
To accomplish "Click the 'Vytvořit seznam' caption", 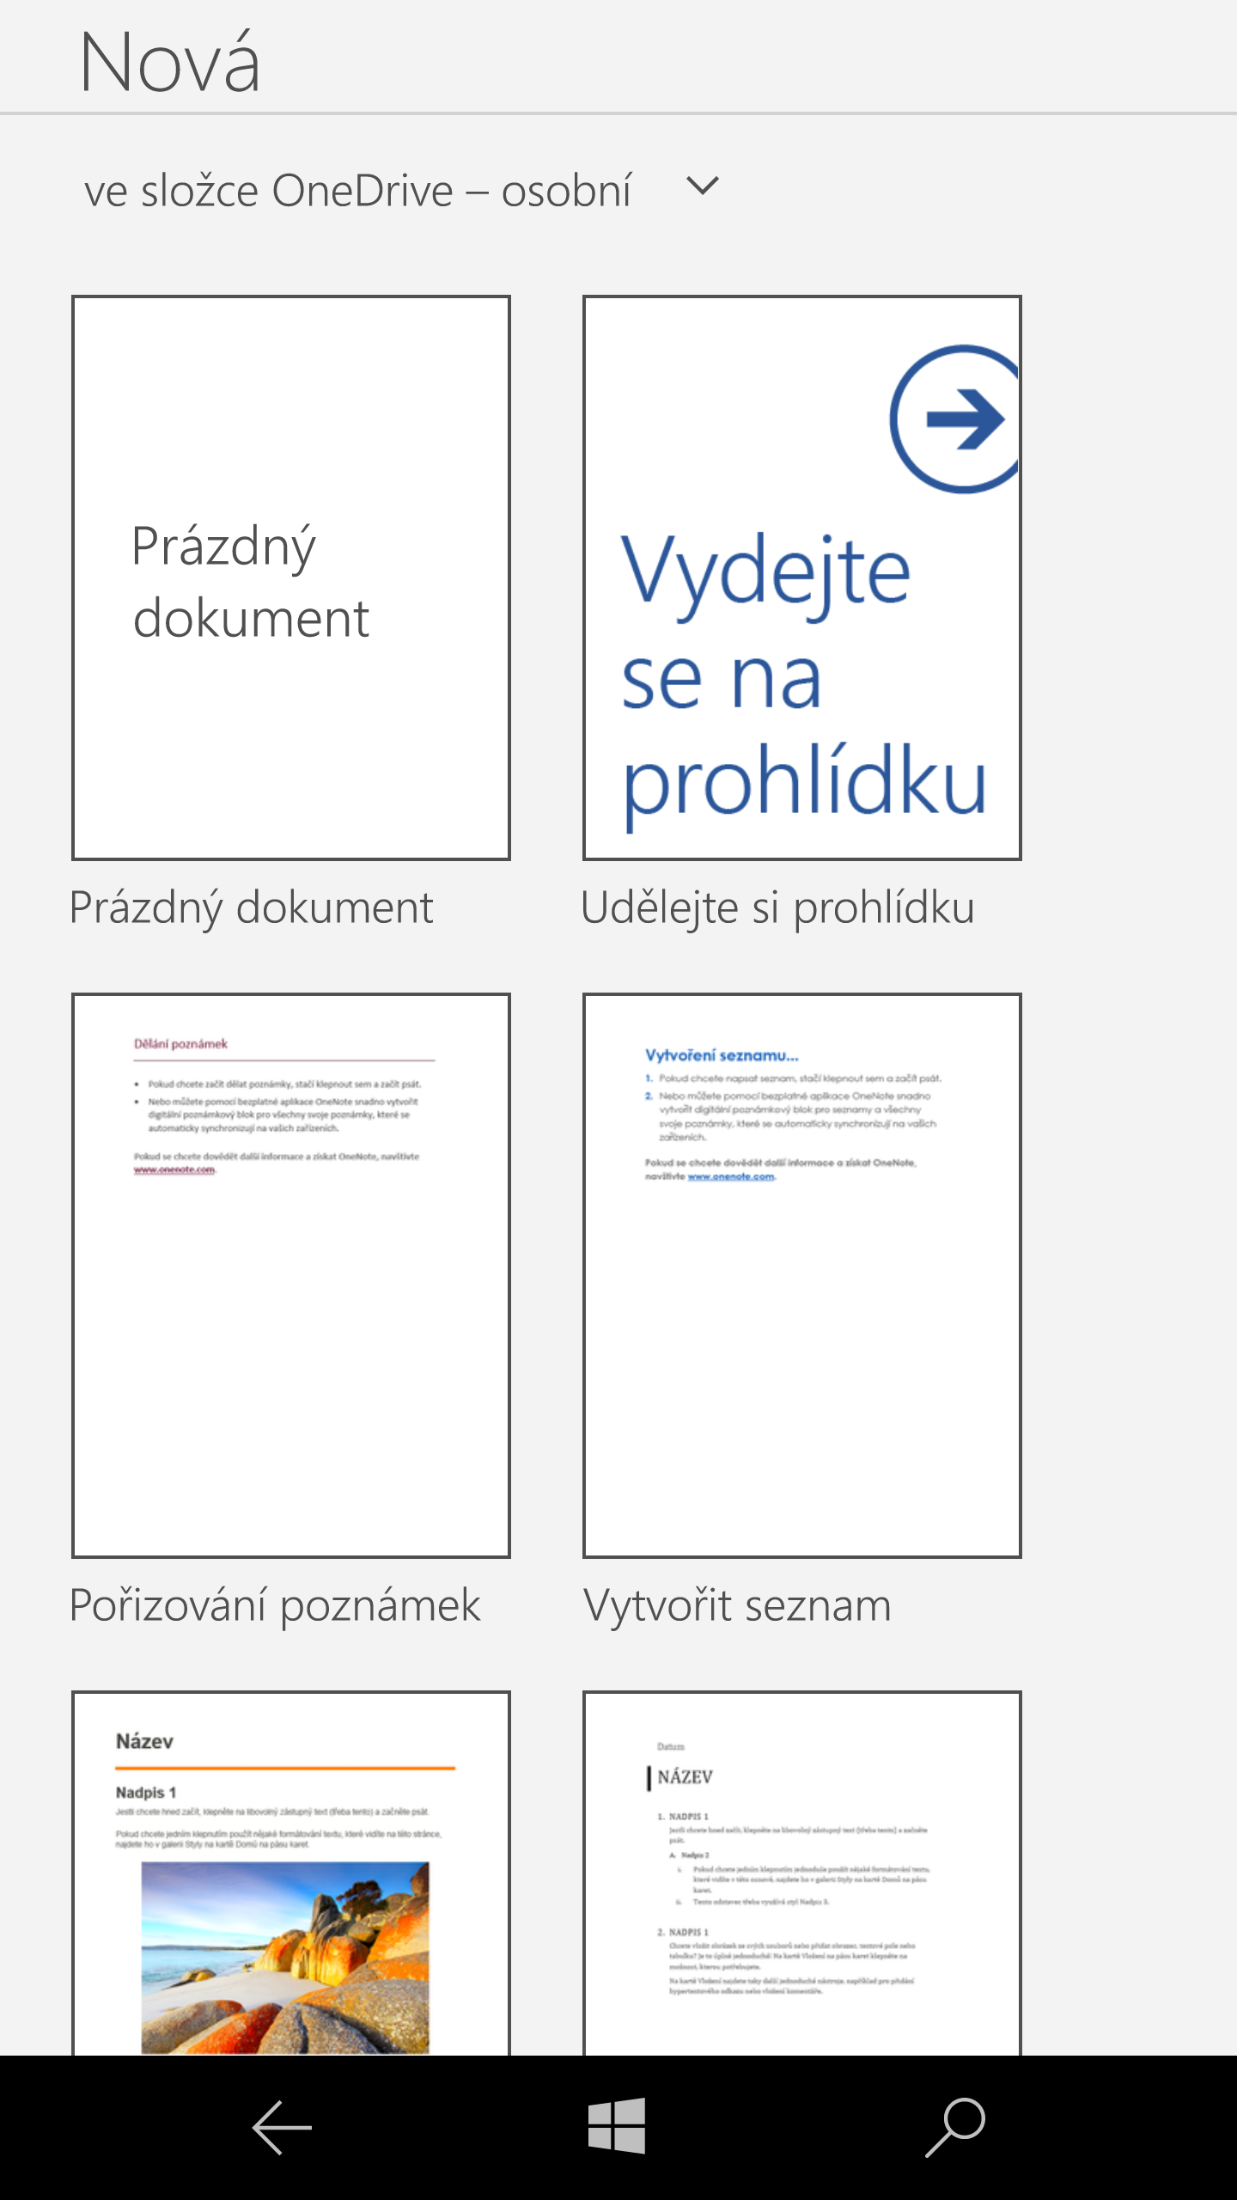I will (737, 1605).
